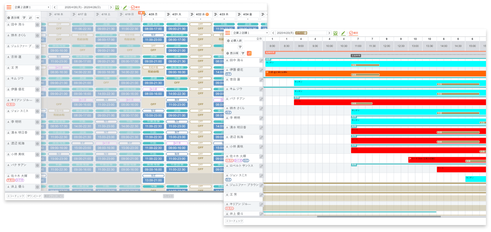Click filter icon below 必要人数
The height and width of the screenshot is (232, 491).
click(240, 47)
